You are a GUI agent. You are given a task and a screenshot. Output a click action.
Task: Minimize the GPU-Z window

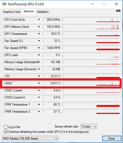pyautogui.click(x=93, y=4)
